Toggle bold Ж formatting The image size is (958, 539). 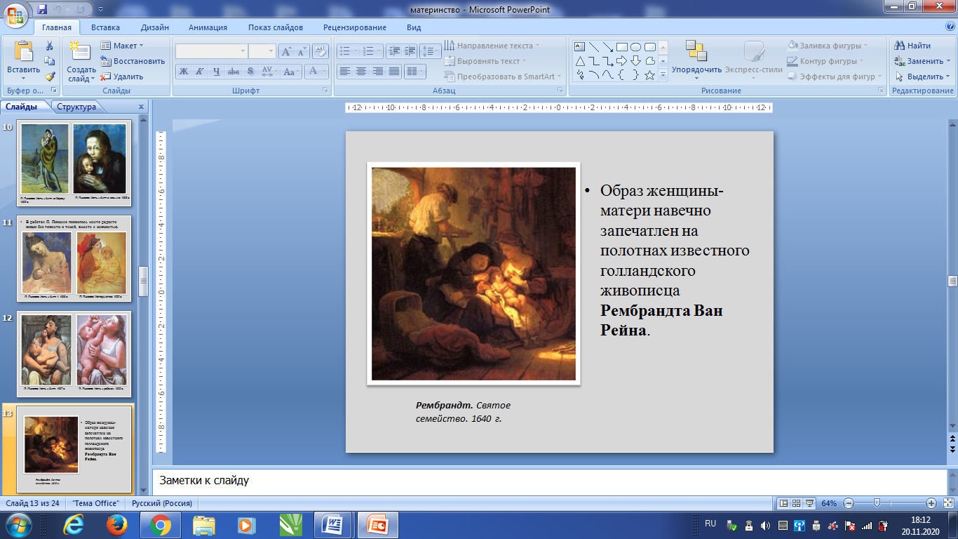tap(183, 71)
